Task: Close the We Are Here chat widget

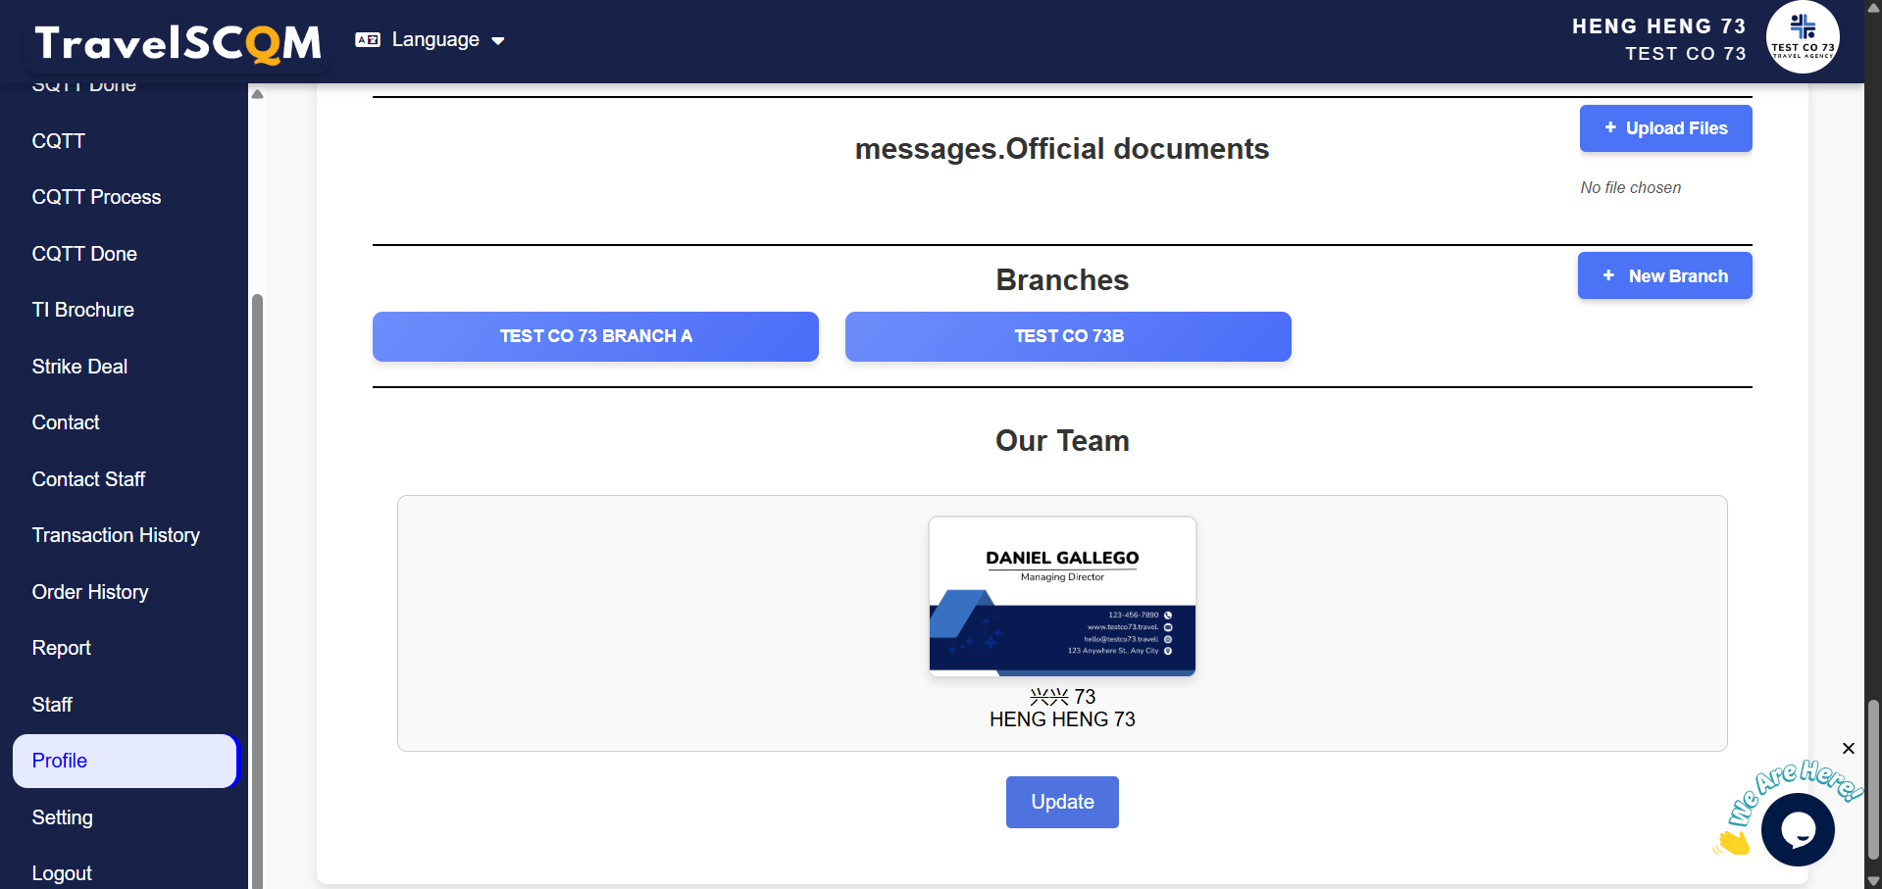Action: pos(1848,749)
